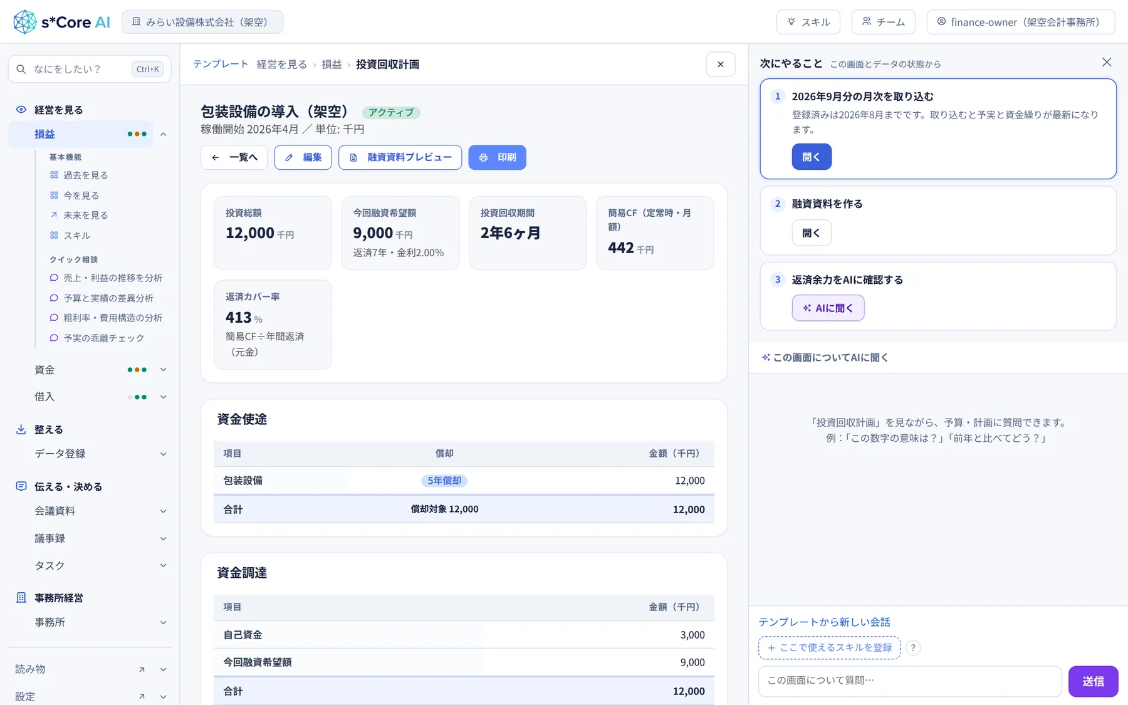1128x705 pixels.
Task: Expand the 事務所 section
Action: [164, 622]
